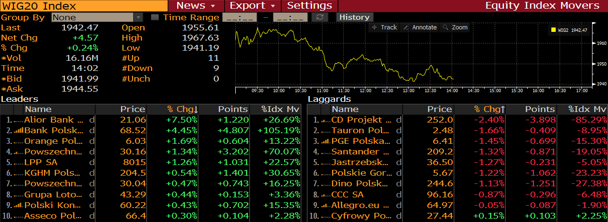Open the Export menu

pos(253,6)
